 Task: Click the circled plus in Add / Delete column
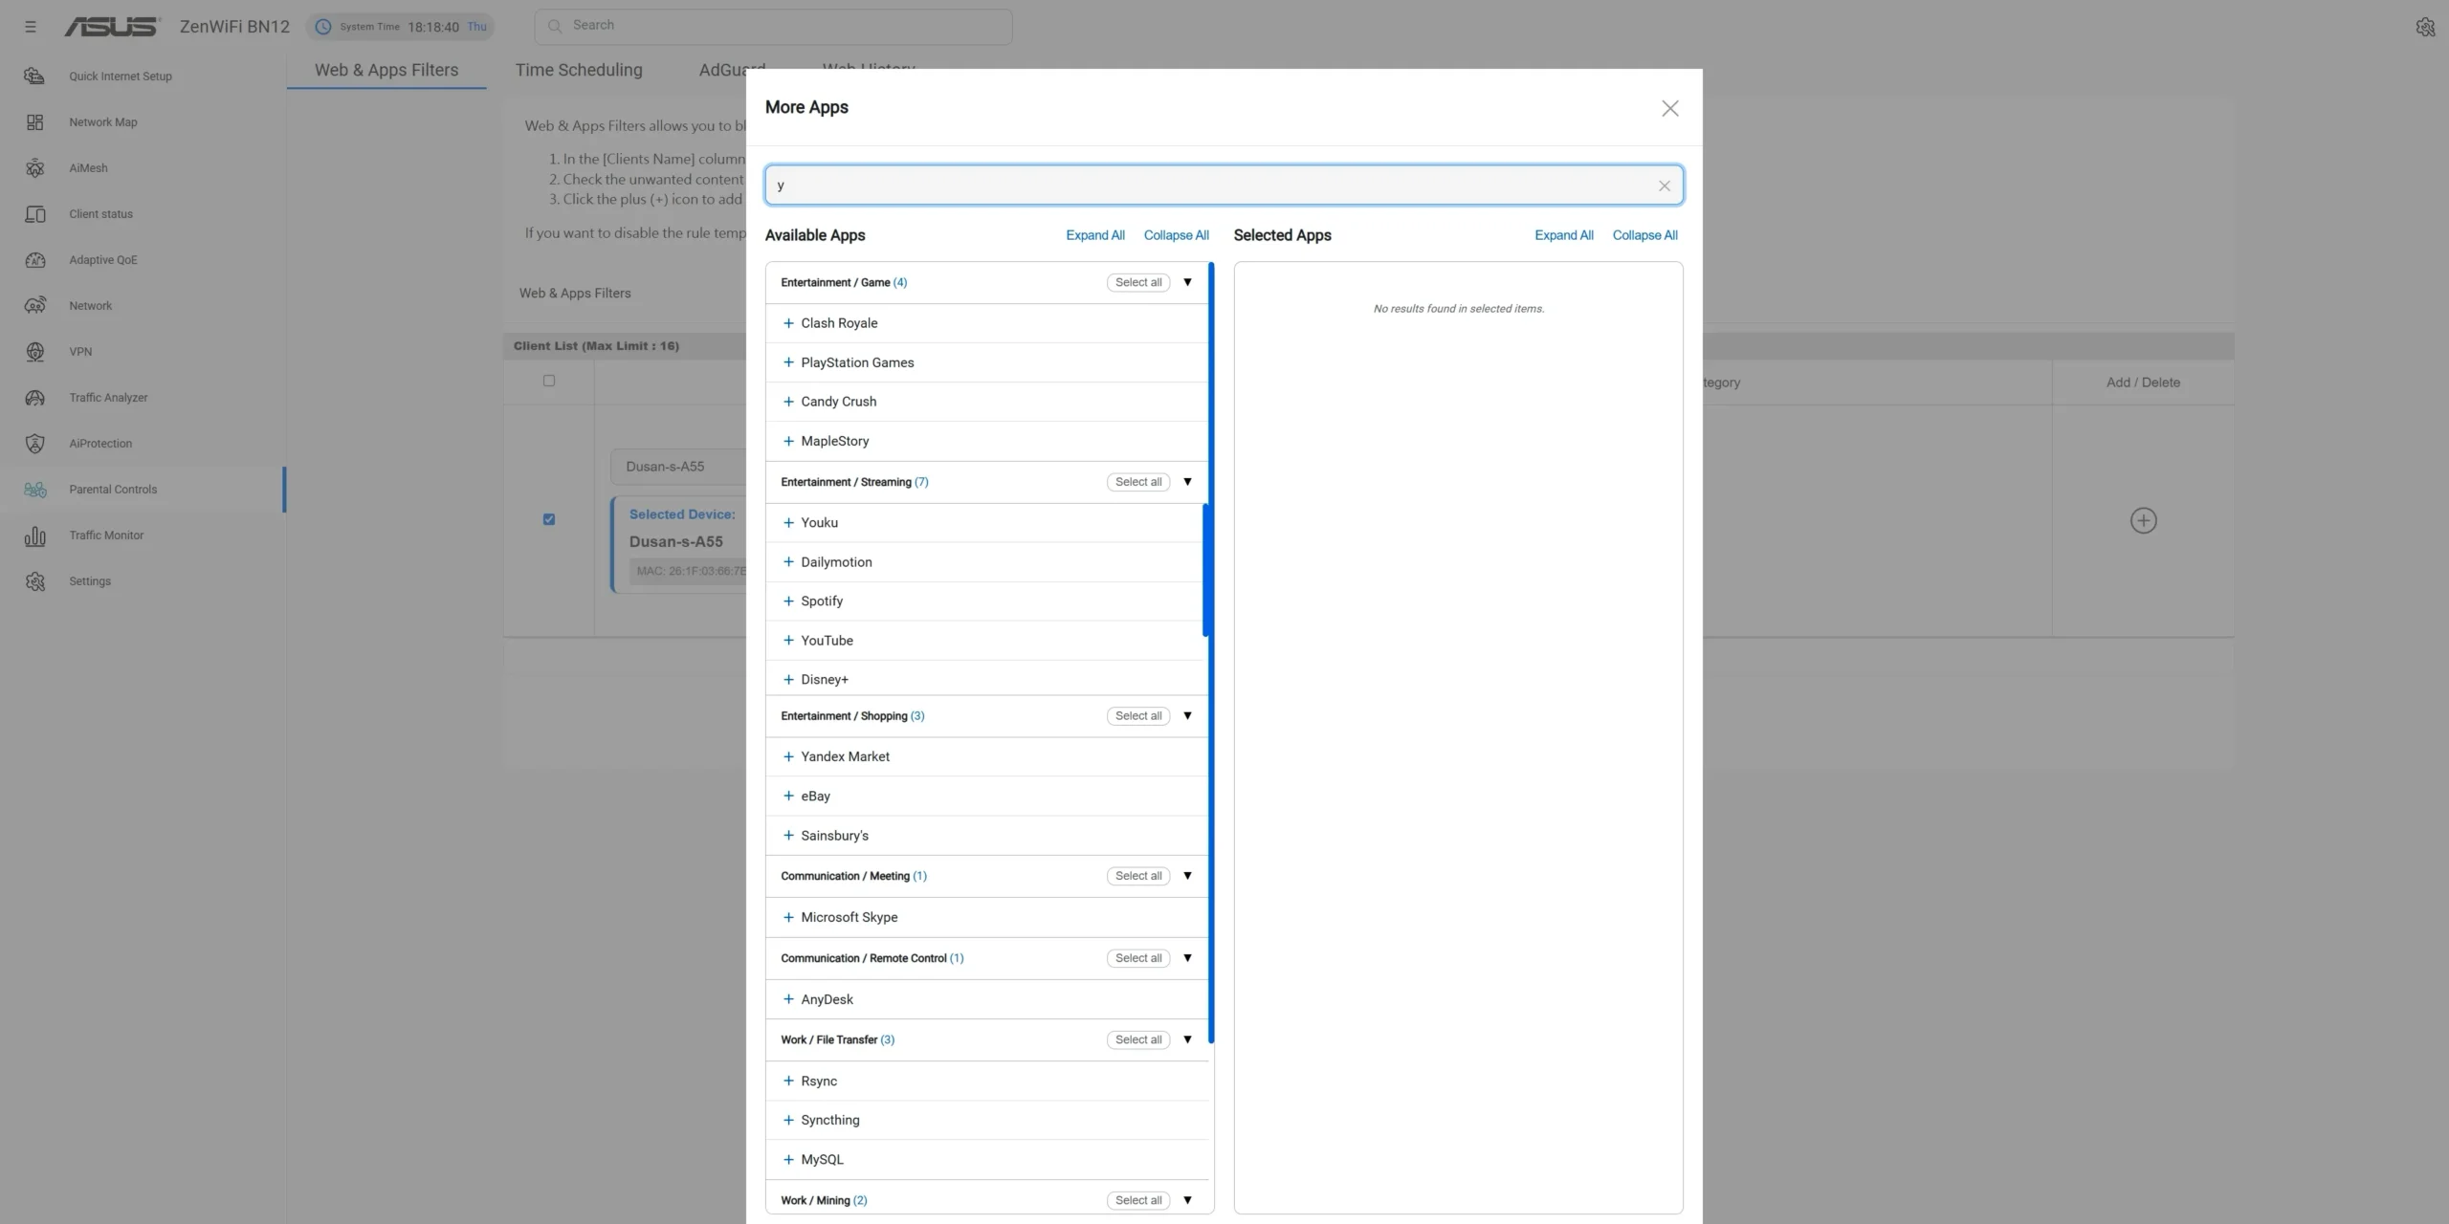[x=2143, y=520]
